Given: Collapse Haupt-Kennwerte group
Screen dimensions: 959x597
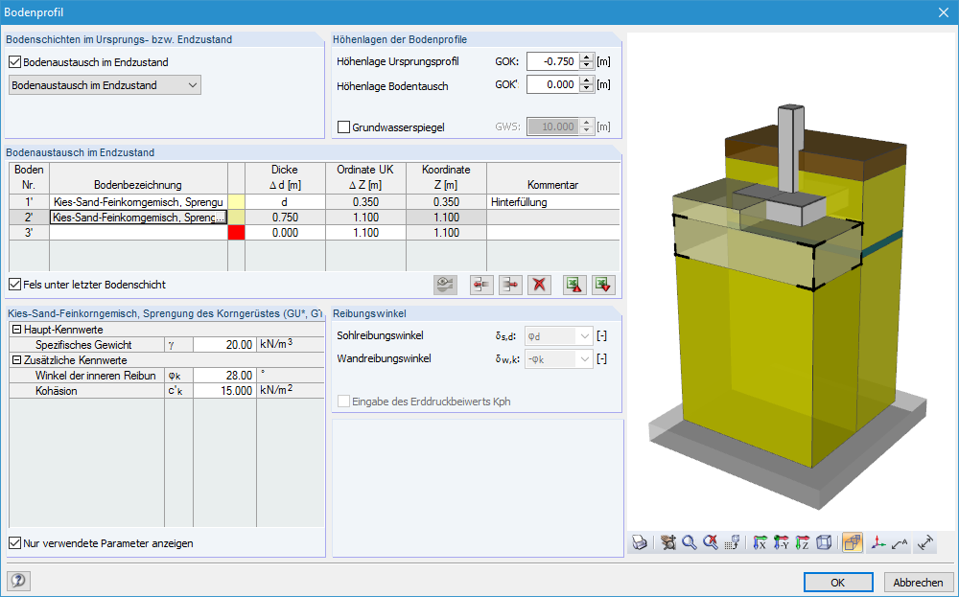Looking at the screenshot, I should (x=16, y=330).
